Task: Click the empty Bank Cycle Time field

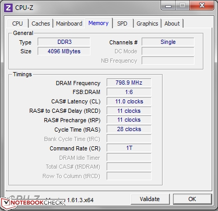Action: coord(129,138)
